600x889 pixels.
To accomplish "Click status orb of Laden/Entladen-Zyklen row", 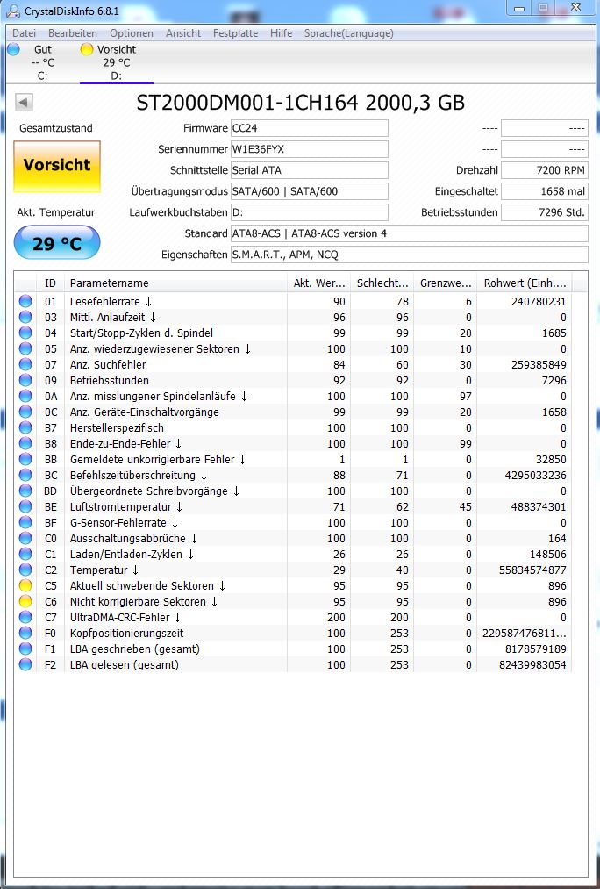I will point(25,555).
